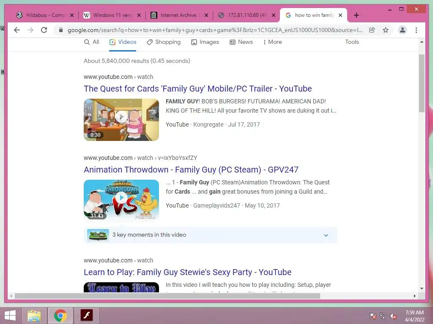Click 'YouTube · Kongregate · Jul 17, 2017' text
This screenshot has height=324, width=433.
(213, 124)
